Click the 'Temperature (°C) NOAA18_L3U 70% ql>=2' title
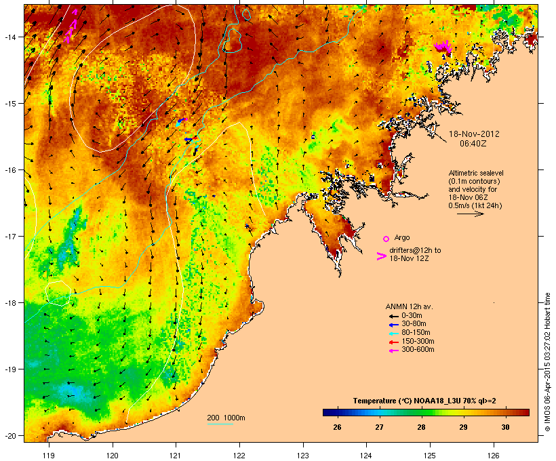556x461 pixels. pyautogui.click(x=424, y=401)
